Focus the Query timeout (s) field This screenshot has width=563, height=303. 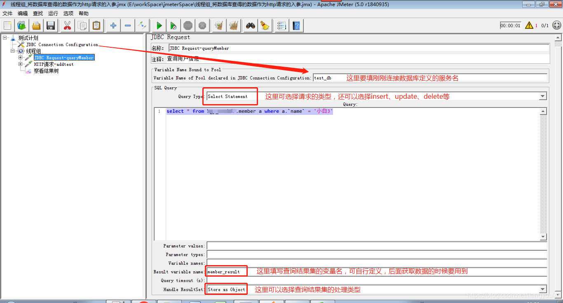point(377,280)
